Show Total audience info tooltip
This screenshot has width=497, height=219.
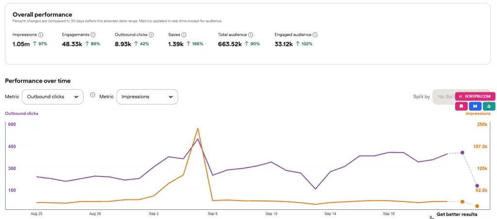pyautogui.click(x=250, y=34)
